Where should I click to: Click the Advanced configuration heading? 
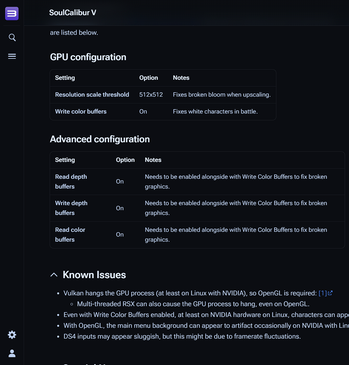(x=100, y=139)
